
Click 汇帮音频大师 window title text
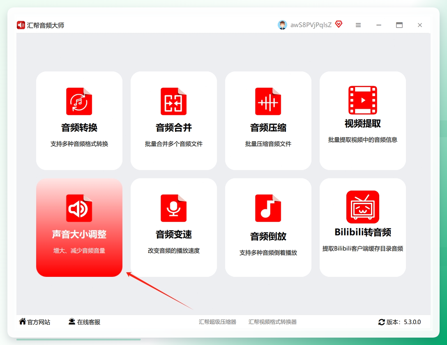(46, 25)
